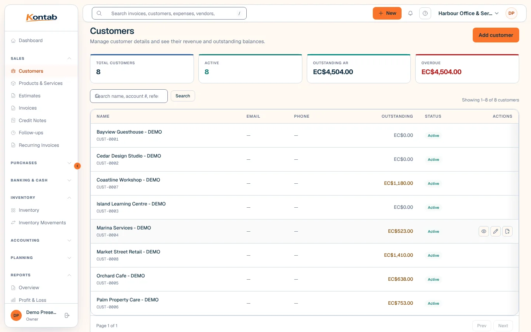Click the Dashboard home icon
The height and width of the screenshot is (332, 531).
click(x=13, y=41)
